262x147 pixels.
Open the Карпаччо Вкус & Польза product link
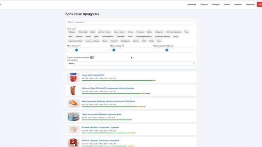click(108, 88)
